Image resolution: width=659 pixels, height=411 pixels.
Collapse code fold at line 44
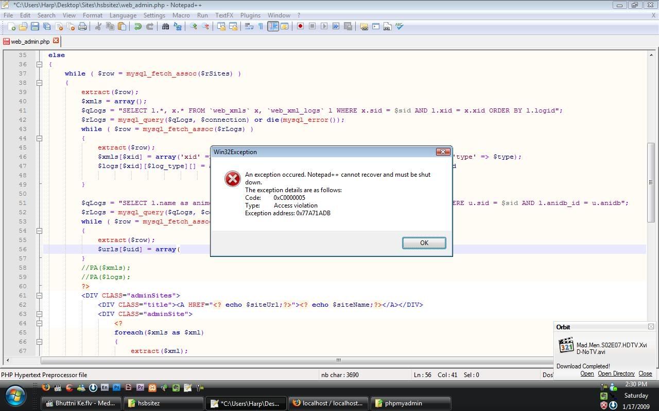(39, 138)
